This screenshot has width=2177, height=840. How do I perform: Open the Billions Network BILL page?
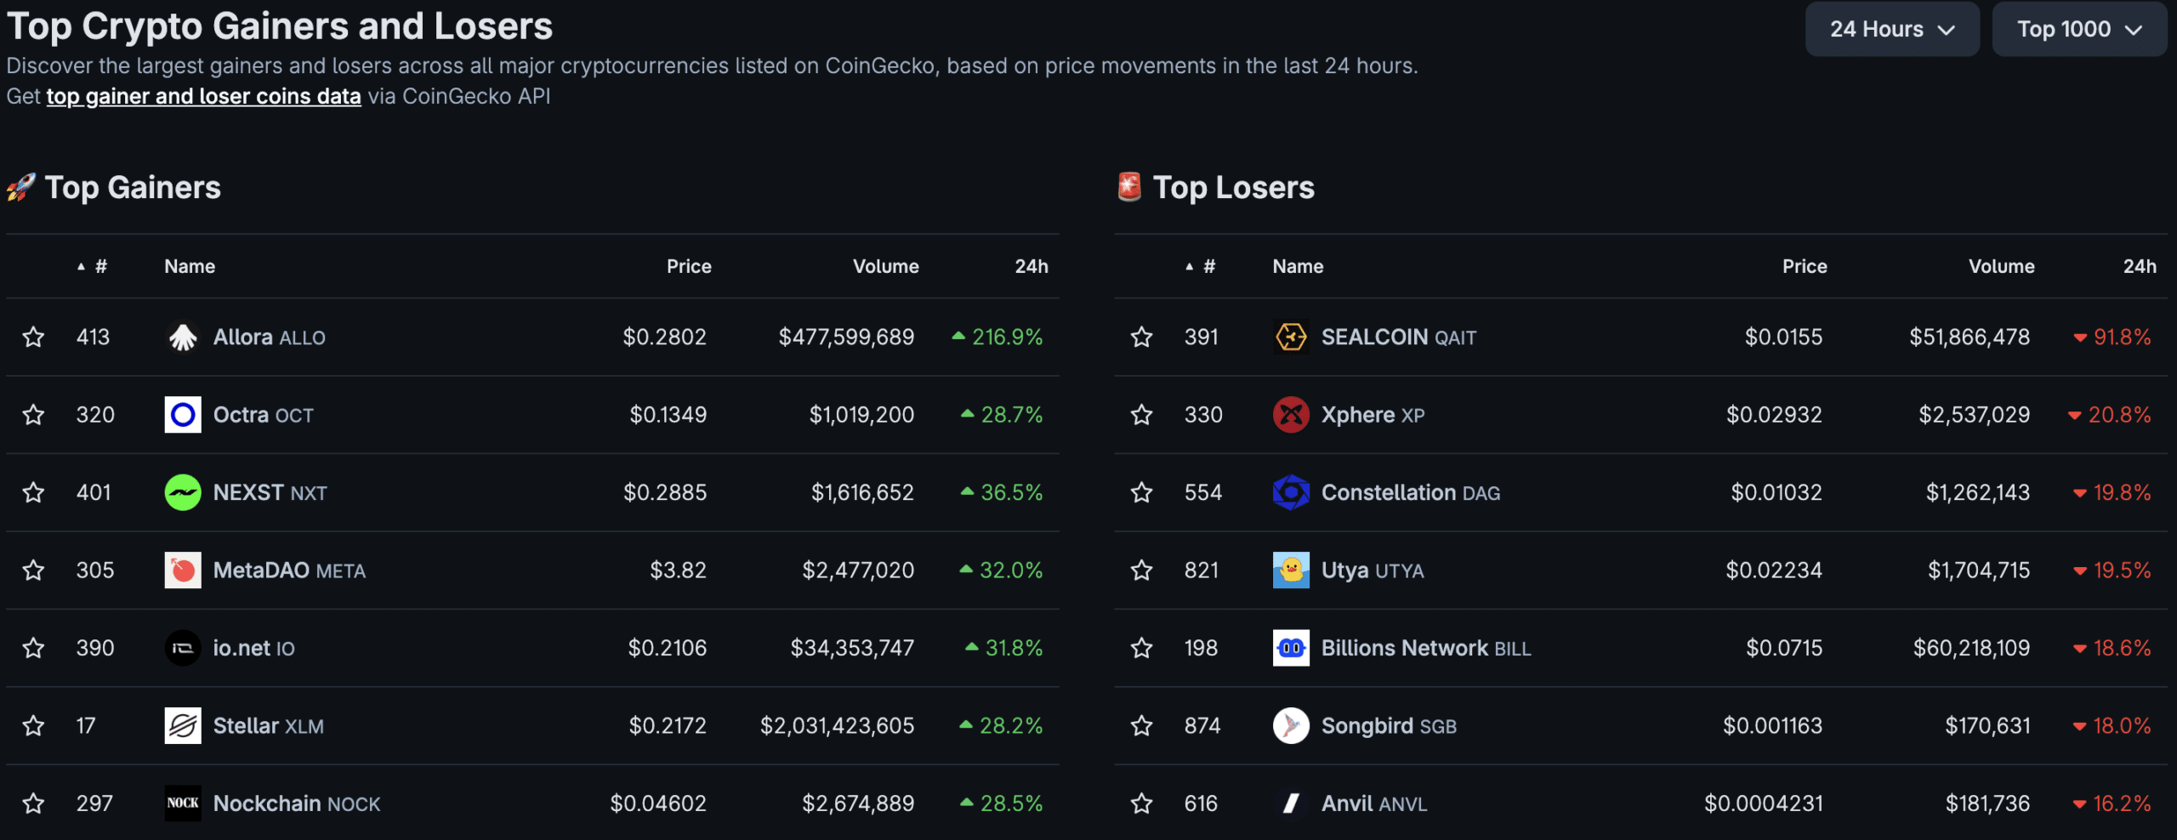pos(1426,649)
